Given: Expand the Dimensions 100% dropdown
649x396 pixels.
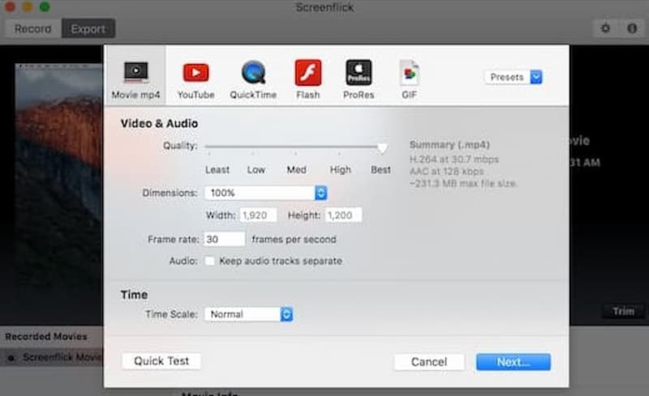Looking at the screenshot, I should 266,193.
